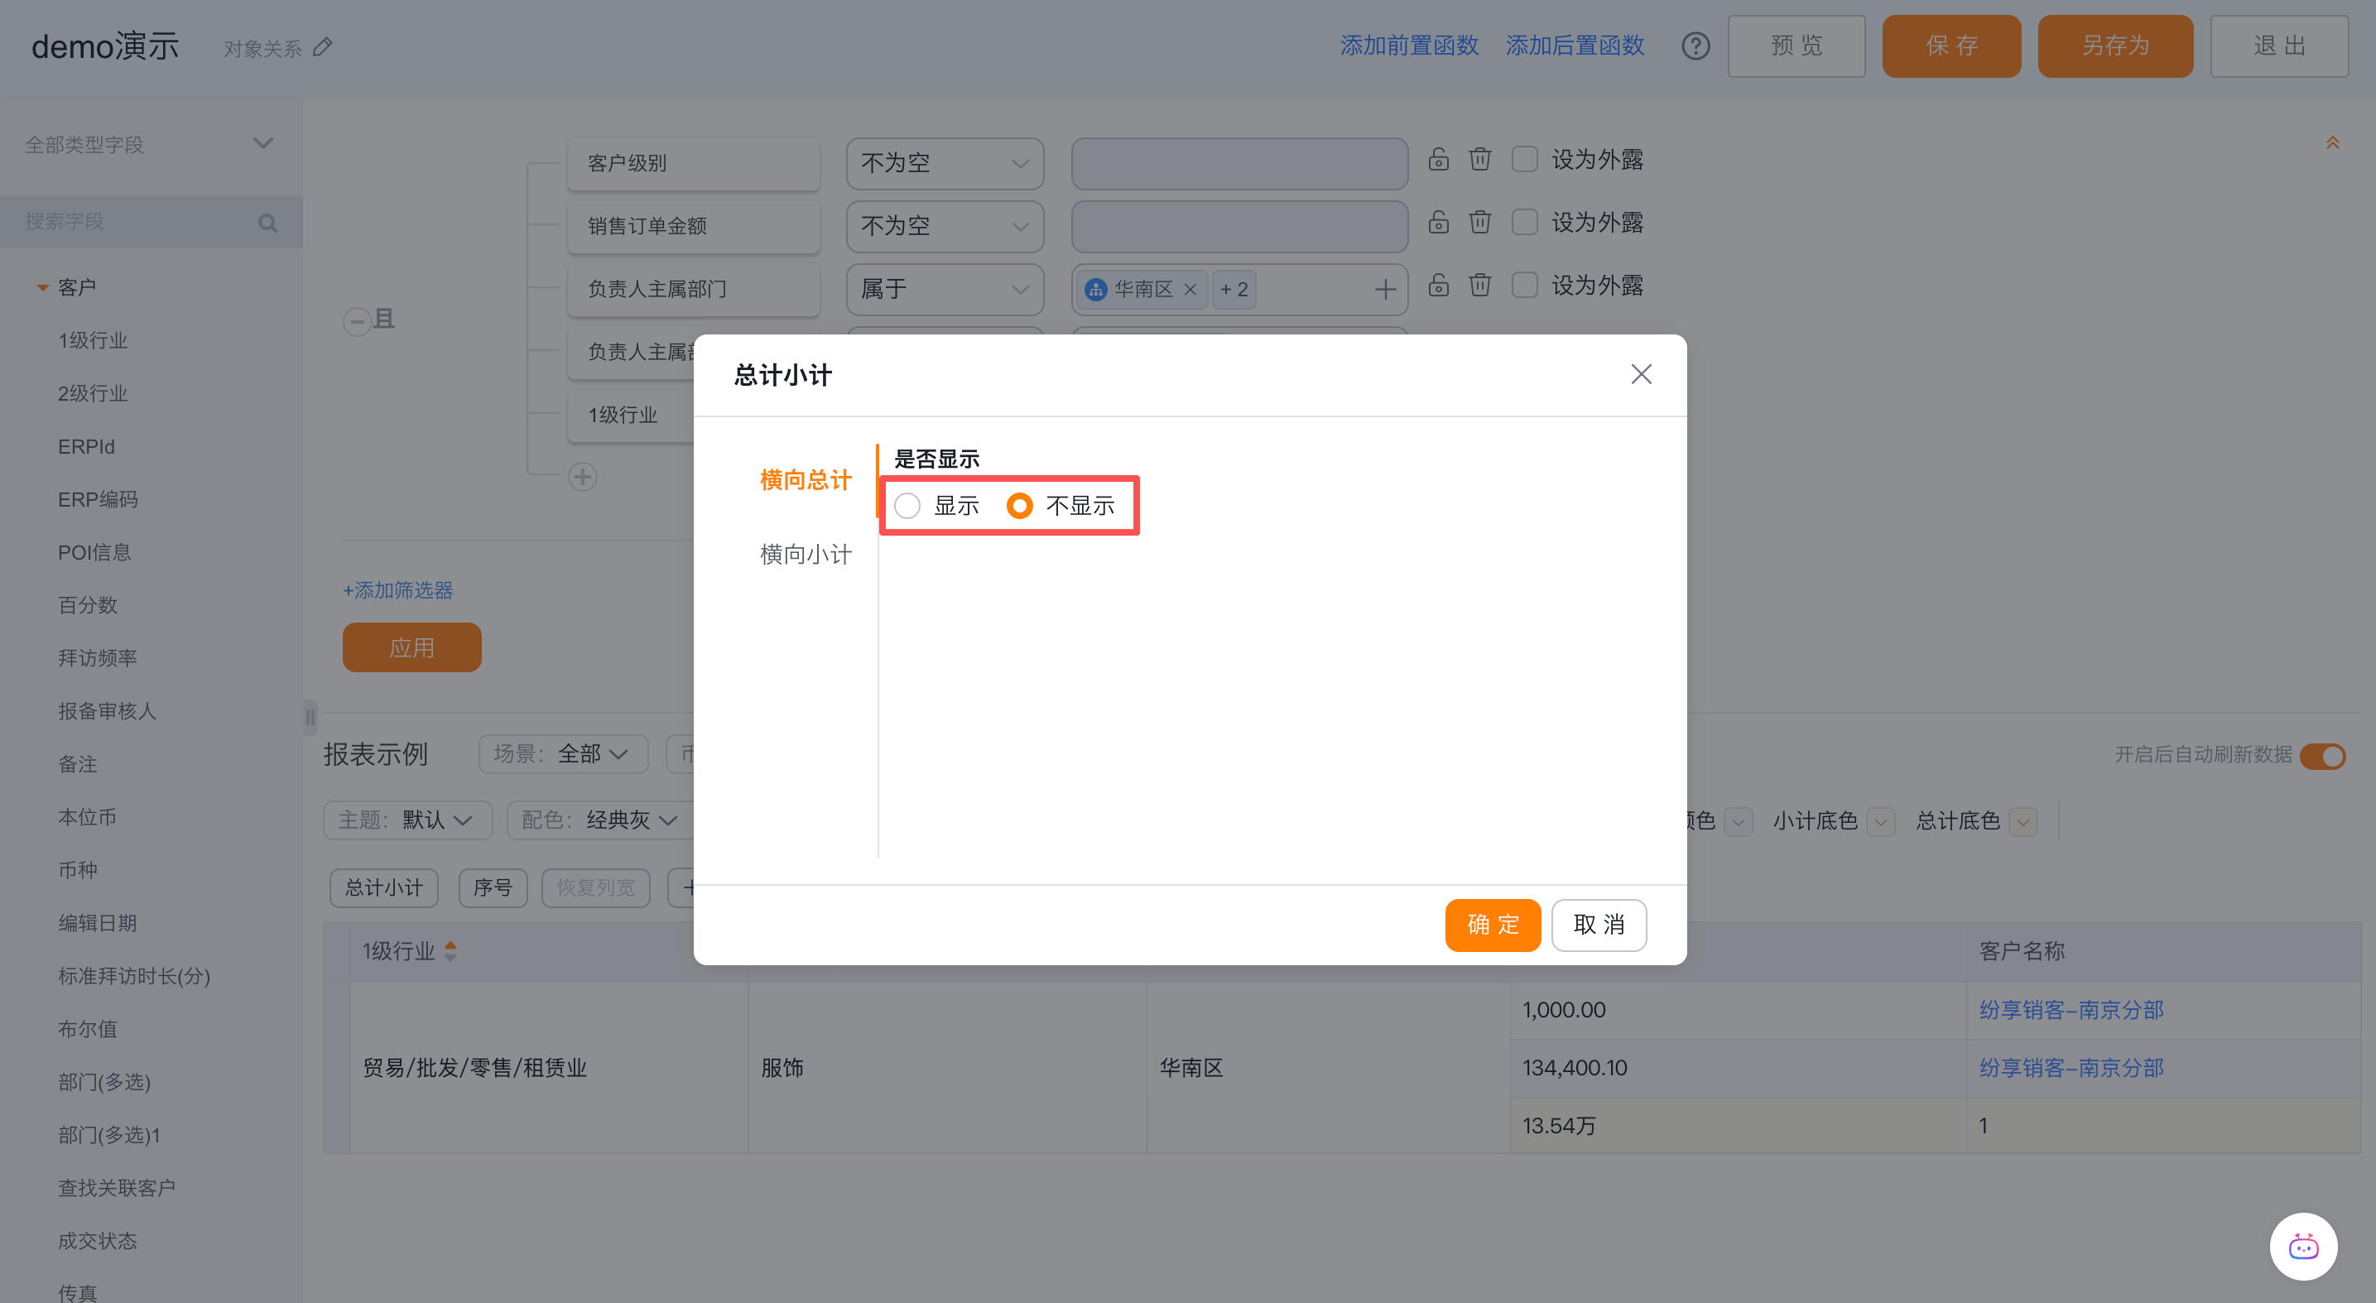Switch to 横向小计 tab

pos(806,554)
